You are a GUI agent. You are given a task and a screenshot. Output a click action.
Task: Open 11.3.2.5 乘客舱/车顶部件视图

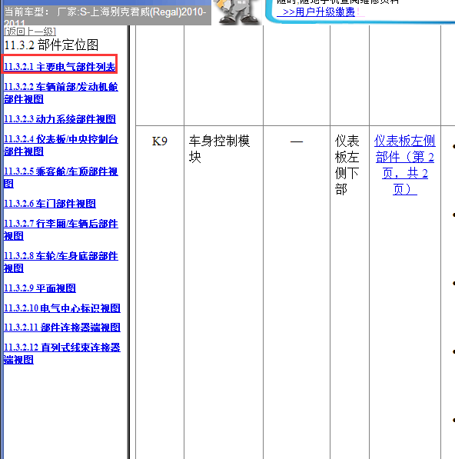tap(61, 178)
